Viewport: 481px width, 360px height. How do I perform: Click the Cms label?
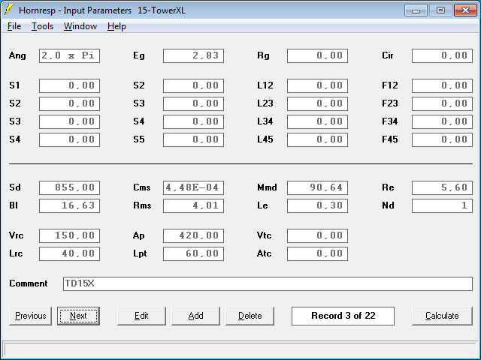[142, 187]
